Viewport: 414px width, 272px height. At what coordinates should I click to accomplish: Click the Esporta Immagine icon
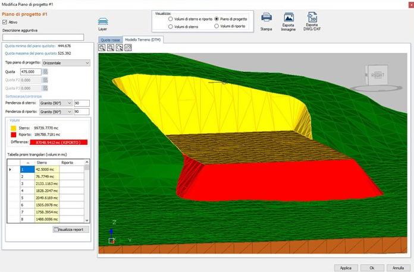point(288,18)
